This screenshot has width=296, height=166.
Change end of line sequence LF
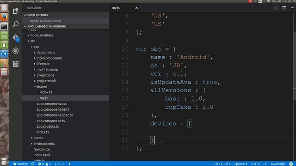point(265,164)
